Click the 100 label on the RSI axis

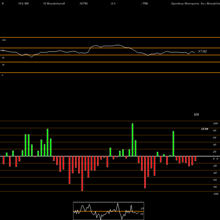[x=4, y=40]
